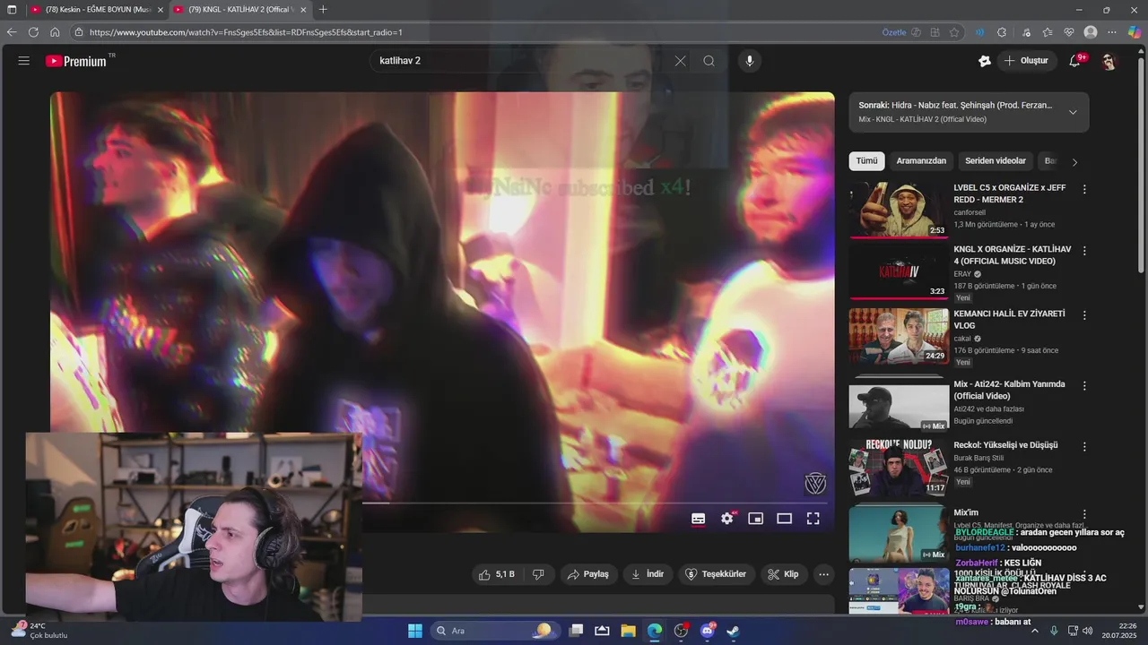Viewport: 1148px width, 645px height.
Task: Open options for KEMANCI HALİL vlog
Action: click(1084, 315)
